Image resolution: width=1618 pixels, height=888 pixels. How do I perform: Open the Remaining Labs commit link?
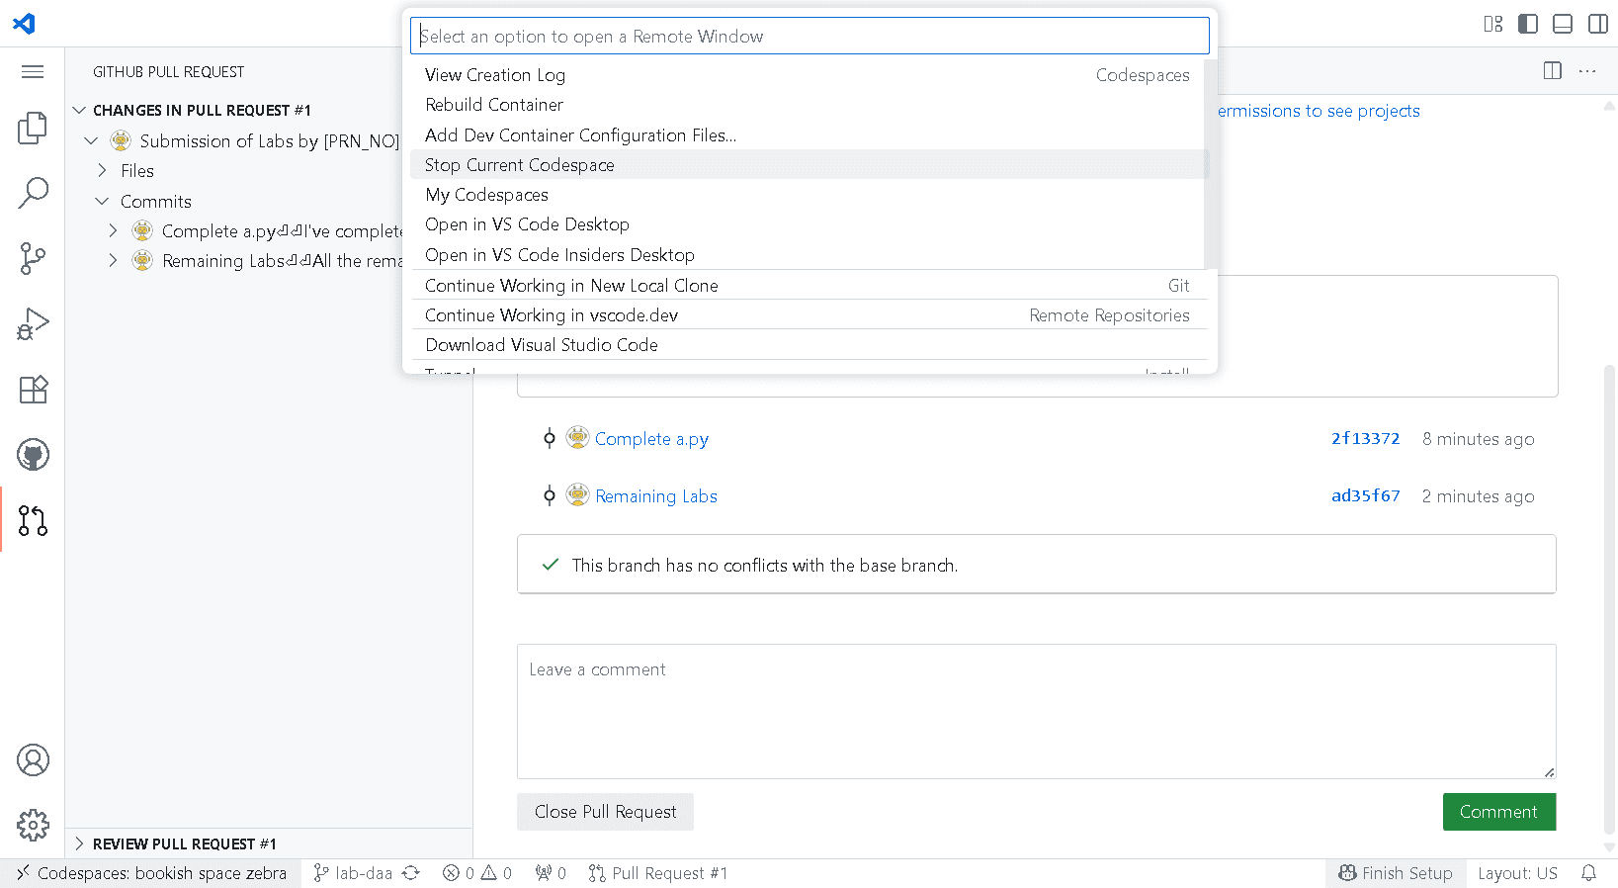[656, 495]
